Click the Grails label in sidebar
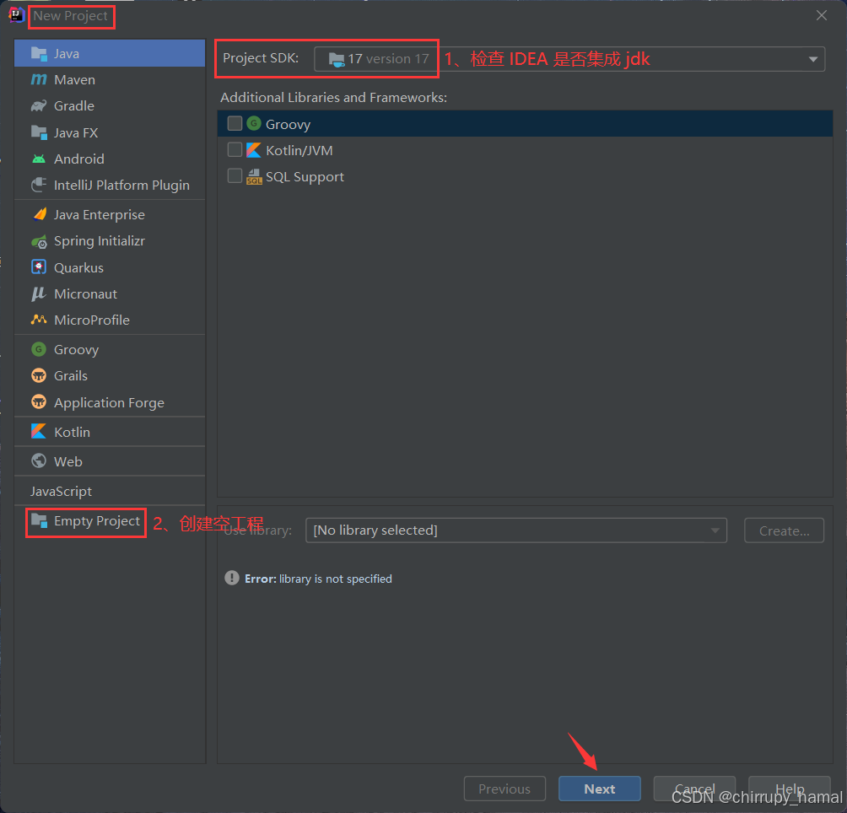 (x=71, y=376)
